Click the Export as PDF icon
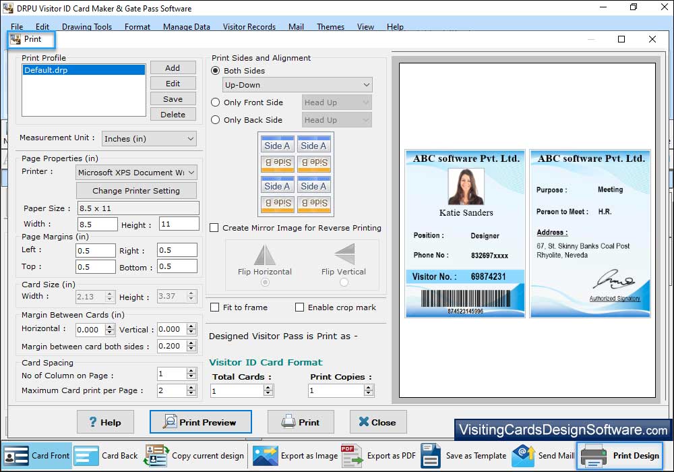This screenshot has width=674, height=472. (352, 456)
